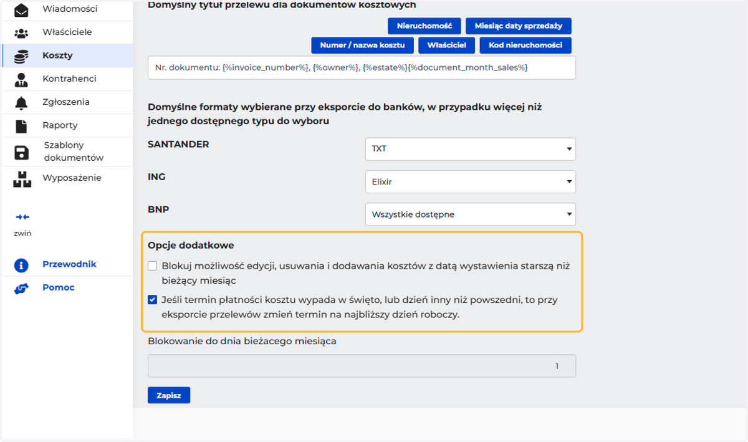Insert the Kod nieruchomości tag
The width and height of the screenshot is (748, 442).
[525, 45]
